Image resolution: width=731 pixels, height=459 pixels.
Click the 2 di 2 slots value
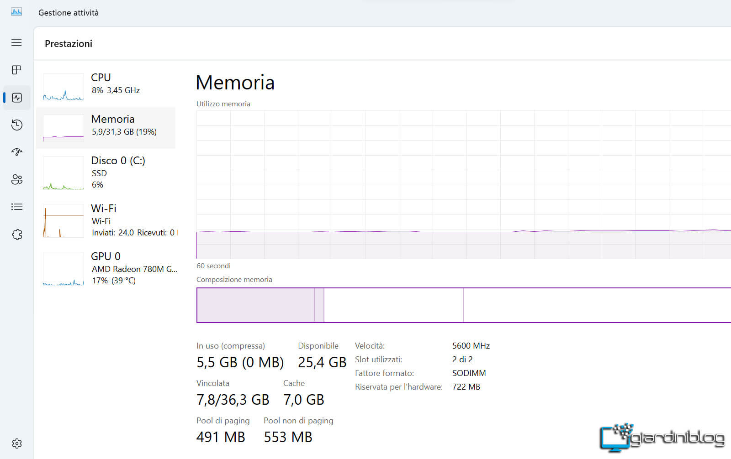(x=462, y=360)
